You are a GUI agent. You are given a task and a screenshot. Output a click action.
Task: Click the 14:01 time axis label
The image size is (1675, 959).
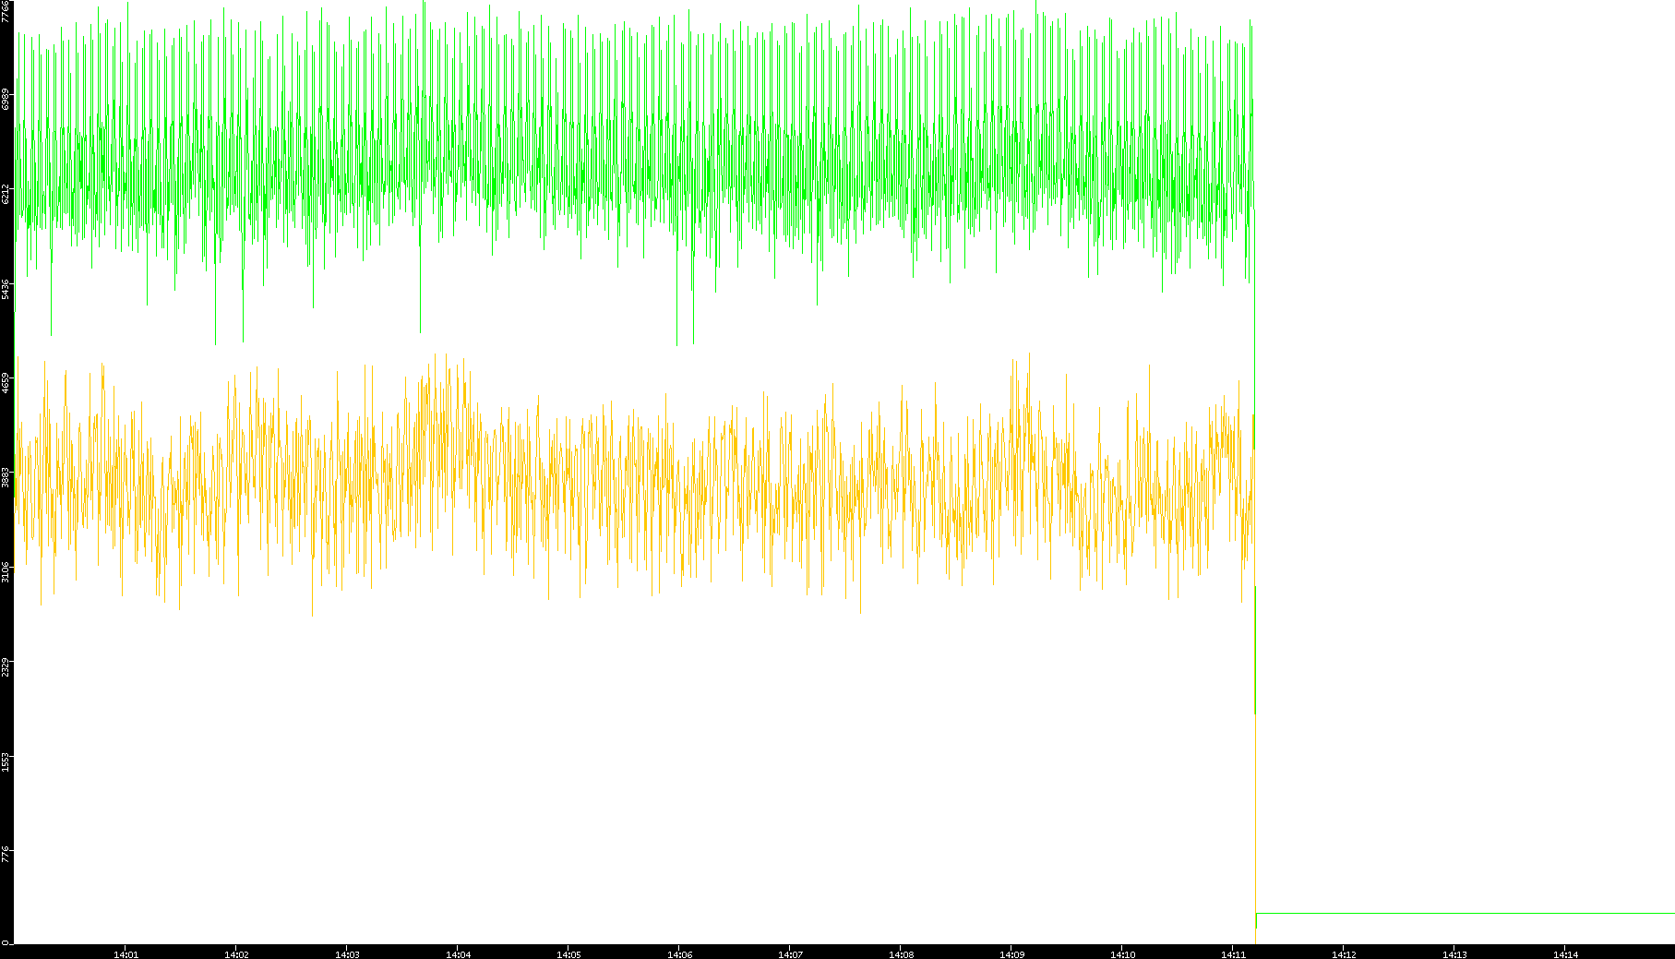pos(126,954)
